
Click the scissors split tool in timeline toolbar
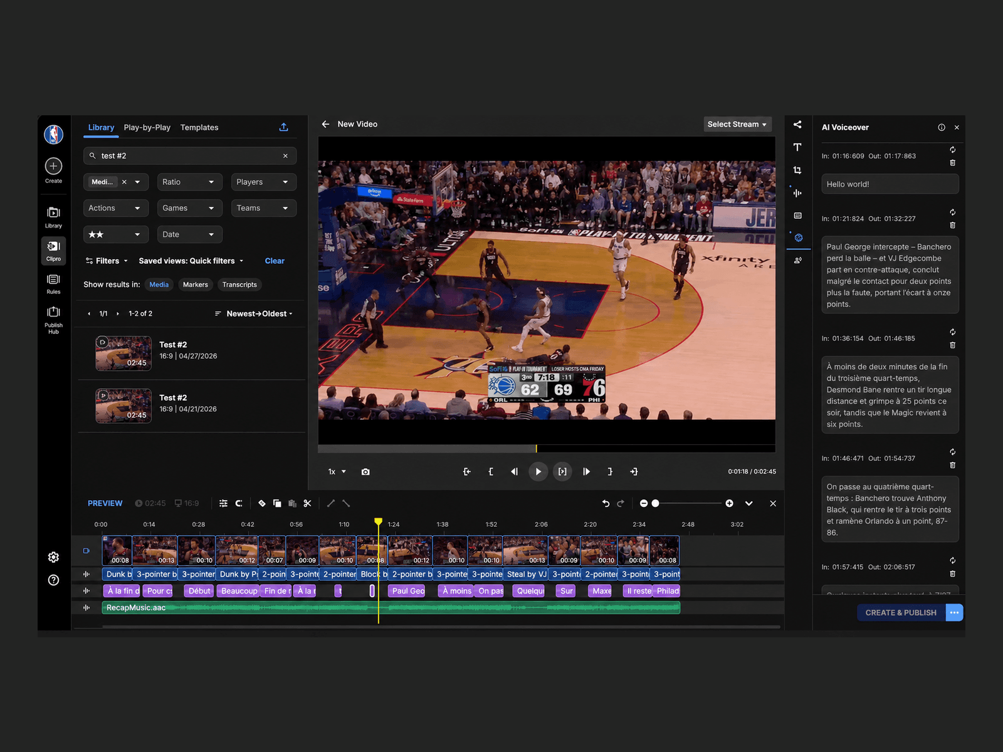coord(307,503)
